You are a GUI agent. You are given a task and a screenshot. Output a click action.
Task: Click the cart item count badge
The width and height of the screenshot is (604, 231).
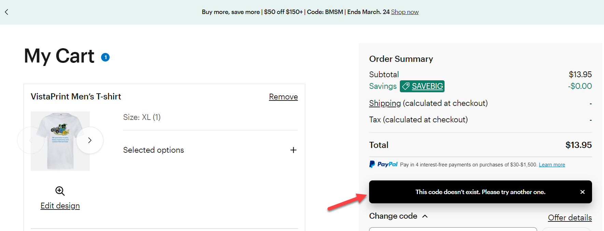[105, 57]
